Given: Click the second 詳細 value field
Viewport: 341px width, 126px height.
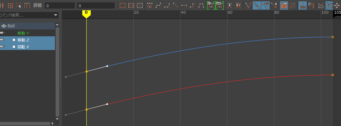Looking at the screenshot, I should (x=96, y=5).
